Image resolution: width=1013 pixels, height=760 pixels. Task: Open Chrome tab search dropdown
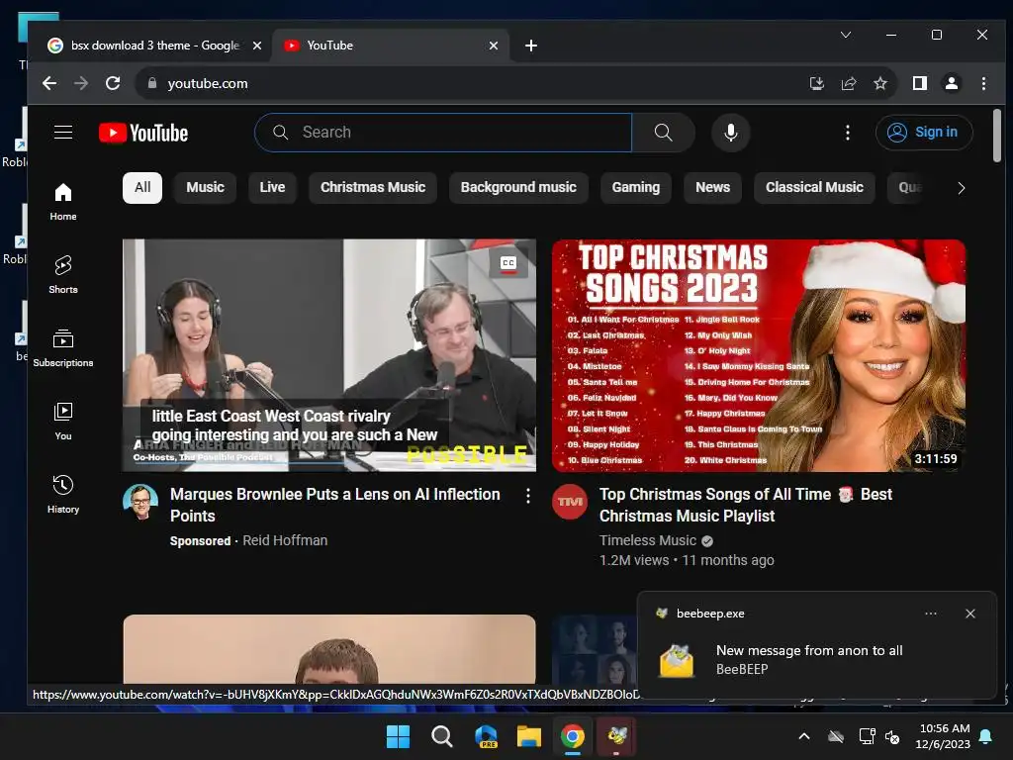845,35
